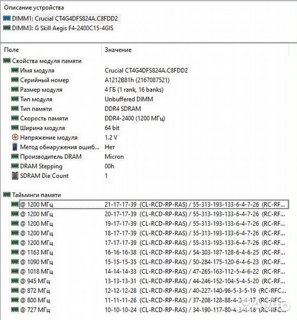Screen dimensions: 297x320
Task: Click icon beside '@ 1018 МГц'
Action: tap(15, 271)
